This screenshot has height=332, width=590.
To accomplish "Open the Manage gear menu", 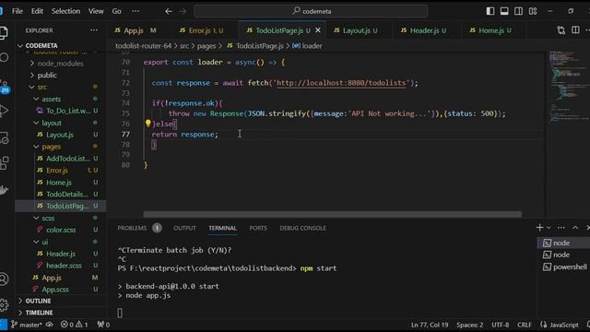I will coord(4,304).
